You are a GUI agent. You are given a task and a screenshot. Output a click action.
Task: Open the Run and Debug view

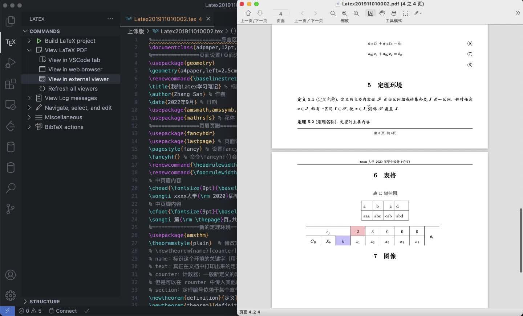[11, 63]
